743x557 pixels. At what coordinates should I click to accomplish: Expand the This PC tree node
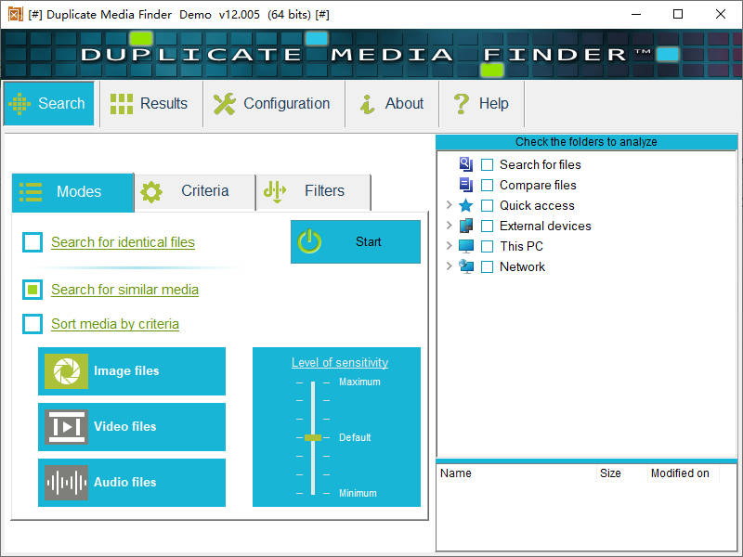pos(450,245)
